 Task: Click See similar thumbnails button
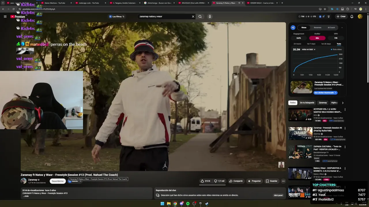point(325,93)
